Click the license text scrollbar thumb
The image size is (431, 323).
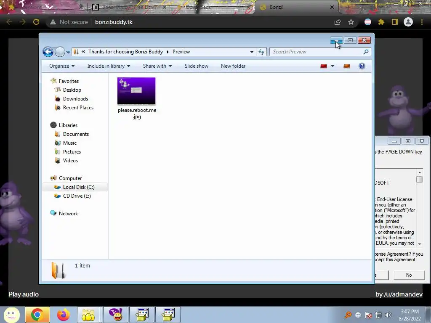pos(419,179)
